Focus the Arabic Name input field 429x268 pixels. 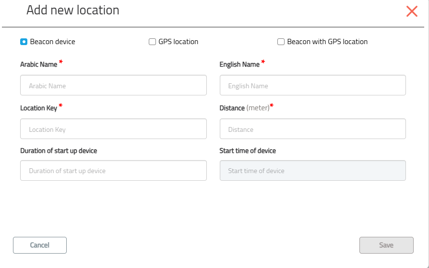tap(113, 85)
